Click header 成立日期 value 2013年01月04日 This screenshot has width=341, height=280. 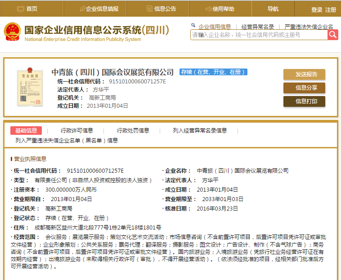tap(108, 106)
